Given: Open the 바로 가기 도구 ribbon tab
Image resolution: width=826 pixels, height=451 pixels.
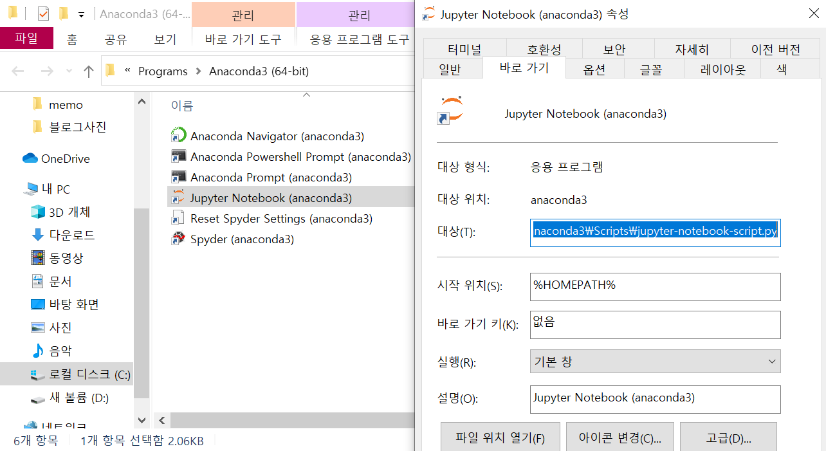Looking at the screenshot, I should [243, 39].
